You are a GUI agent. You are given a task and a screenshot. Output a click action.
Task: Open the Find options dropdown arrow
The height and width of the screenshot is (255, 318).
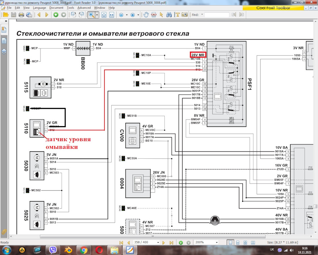[x=202, y=15]
